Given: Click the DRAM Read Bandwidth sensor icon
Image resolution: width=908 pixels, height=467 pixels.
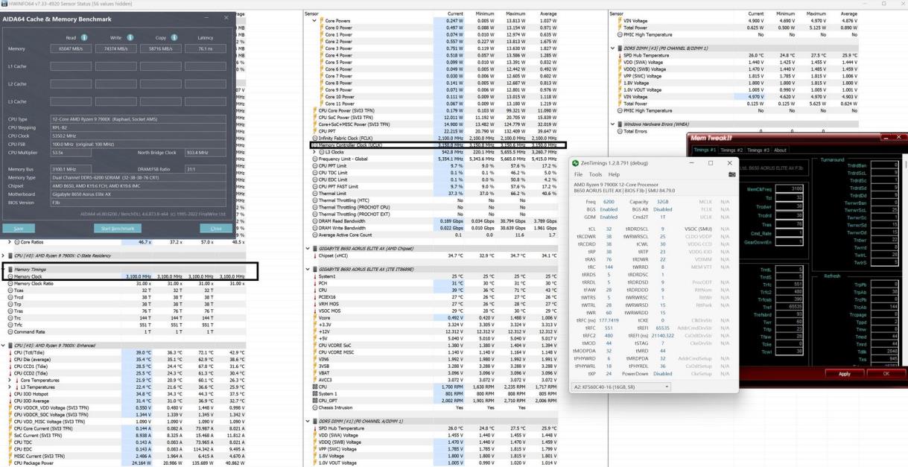Looking at the screenshot, I should click(x=314, y=220).
